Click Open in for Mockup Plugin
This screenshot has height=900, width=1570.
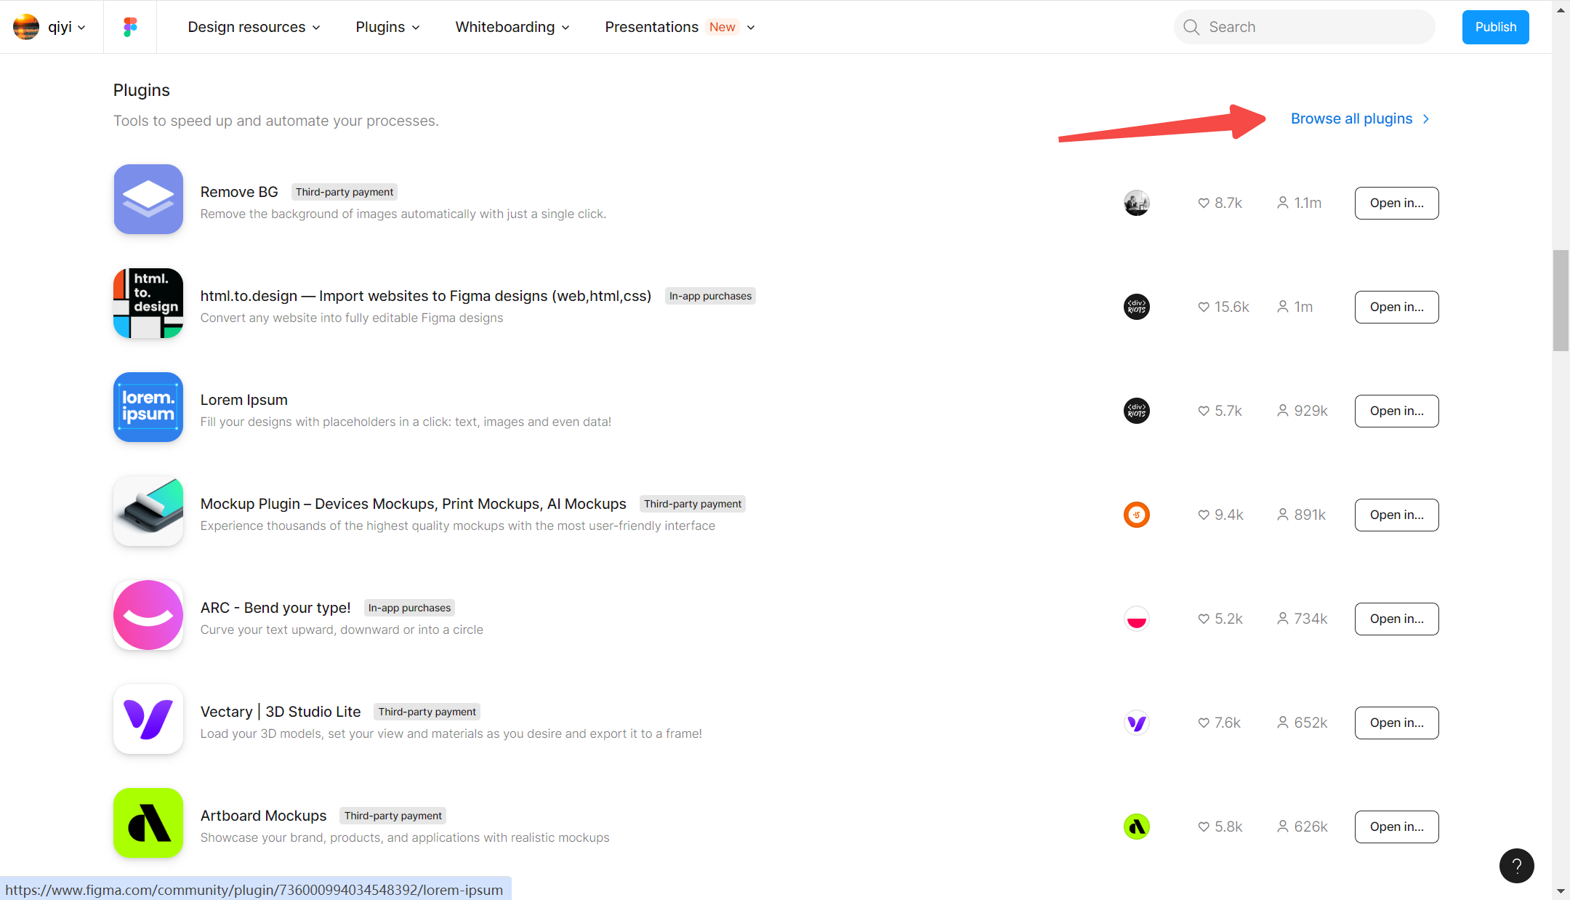[1396, 515]
